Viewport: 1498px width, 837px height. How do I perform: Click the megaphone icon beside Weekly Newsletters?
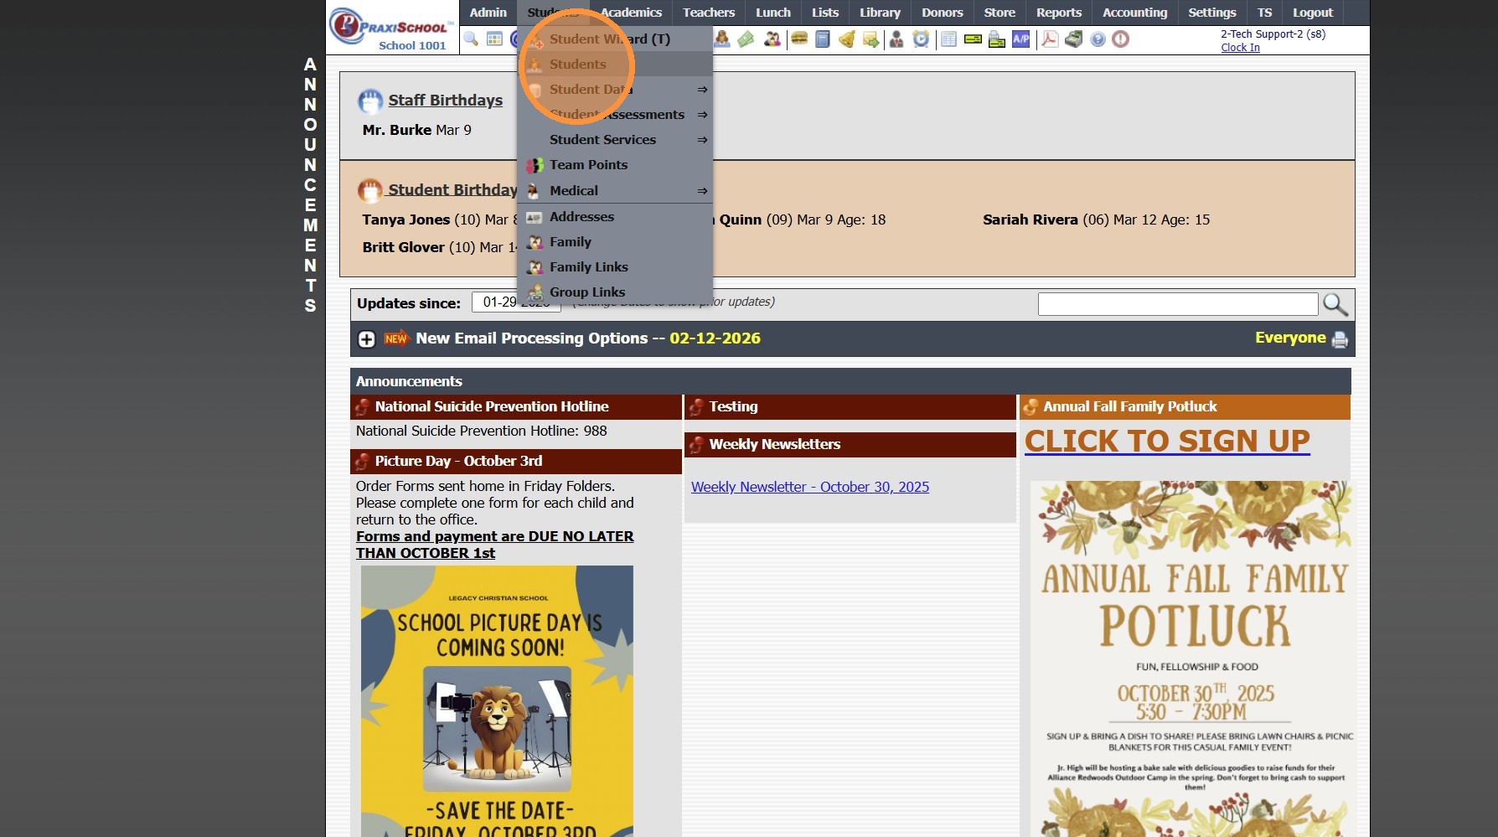click(696, 445)
